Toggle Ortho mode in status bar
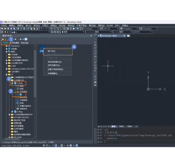 point(50,145)
